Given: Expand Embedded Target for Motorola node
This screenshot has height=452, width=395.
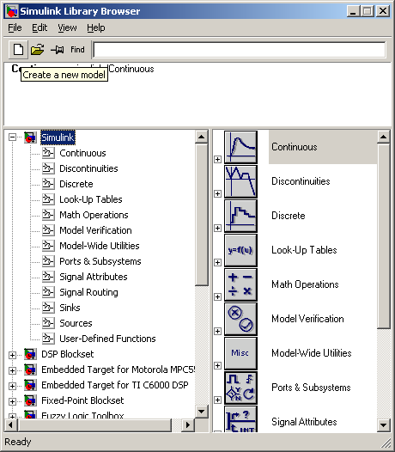Looking at the screenshot, I should pyautogui.click(x=12, y=370).
